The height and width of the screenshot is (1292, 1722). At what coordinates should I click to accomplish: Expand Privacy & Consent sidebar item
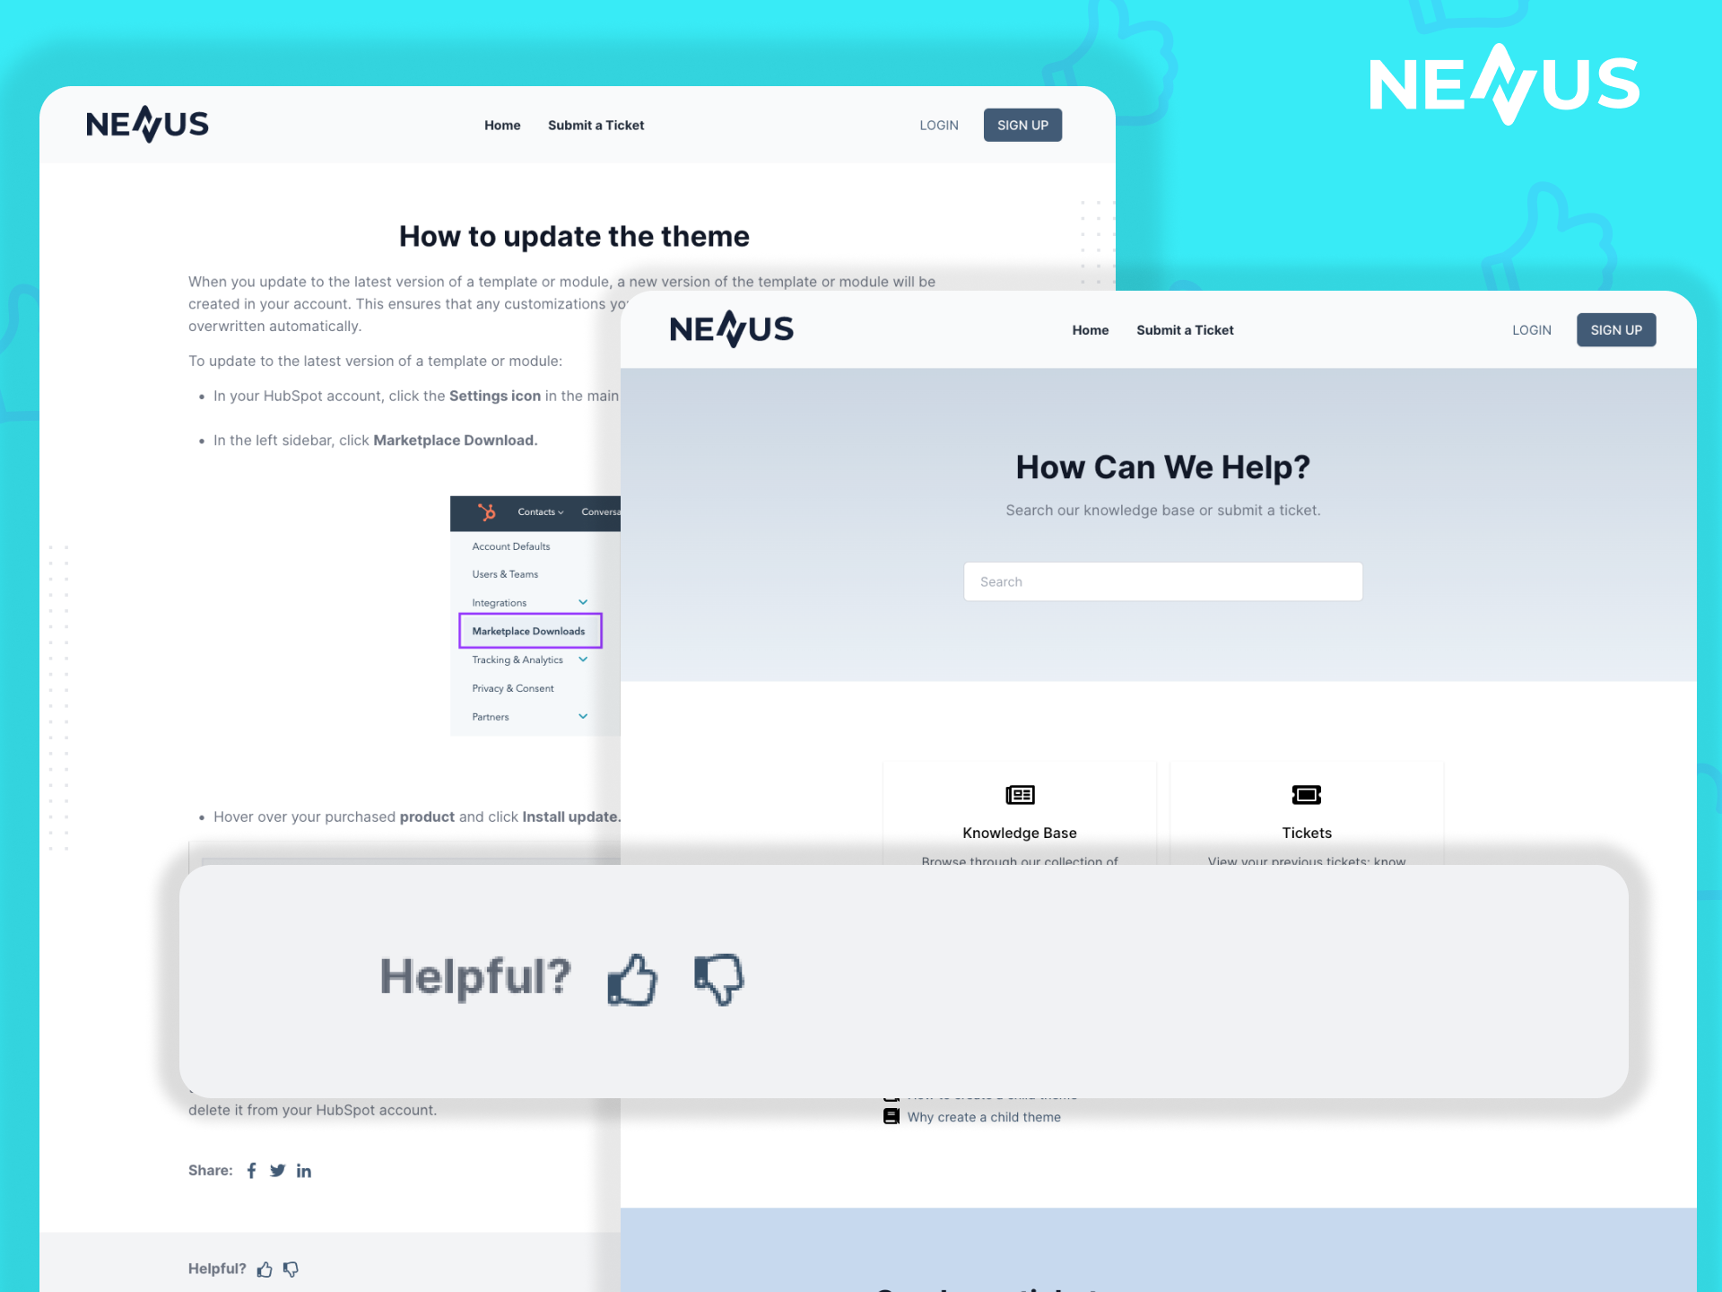[514, 688]
